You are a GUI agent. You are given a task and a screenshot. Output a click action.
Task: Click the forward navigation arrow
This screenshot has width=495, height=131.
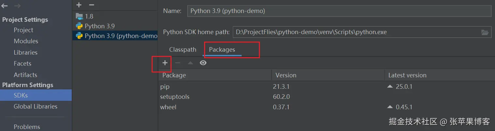tap(17, 6)
